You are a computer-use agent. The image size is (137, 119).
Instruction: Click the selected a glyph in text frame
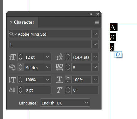[x=112, y=47]
